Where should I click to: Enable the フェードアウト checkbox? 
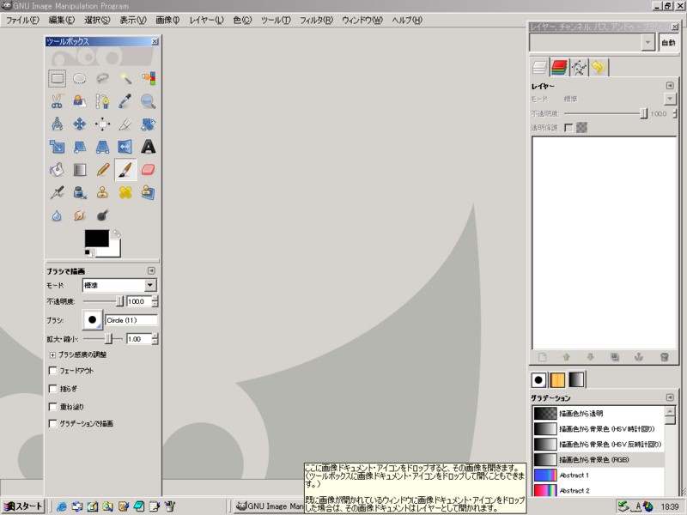pyautogui.click(x=52, y=371)
